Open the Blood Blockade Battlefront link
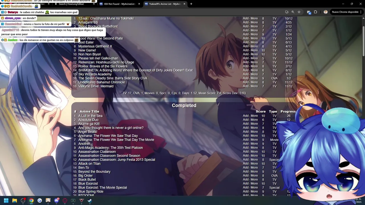 tap(98, 26)
